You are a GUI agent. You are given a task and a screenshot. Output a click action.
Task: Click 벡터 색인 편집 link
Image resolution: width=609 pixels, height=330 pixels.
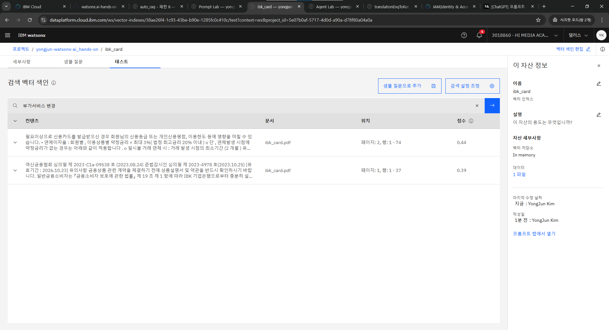[573, 49]
